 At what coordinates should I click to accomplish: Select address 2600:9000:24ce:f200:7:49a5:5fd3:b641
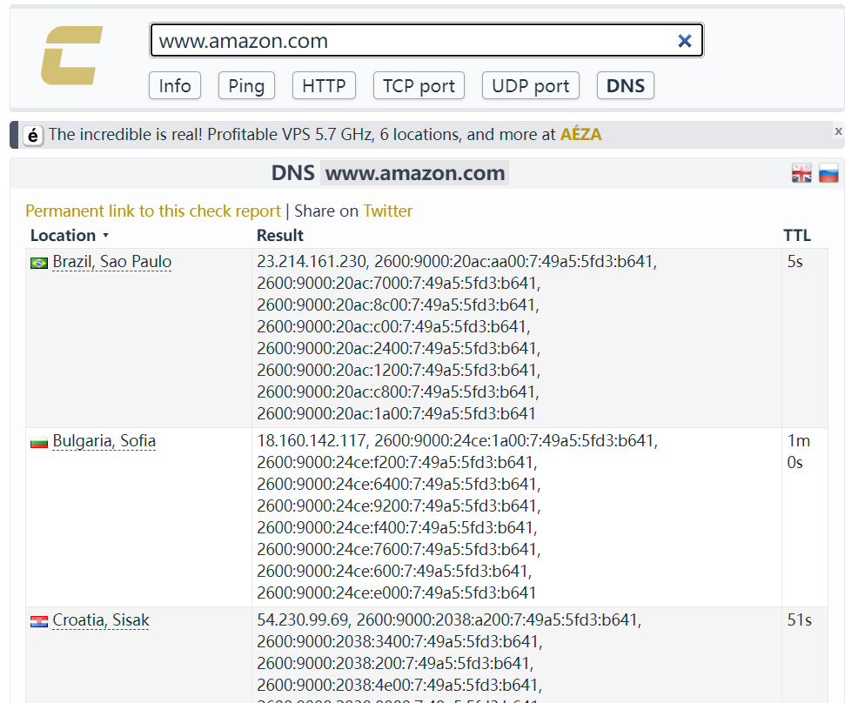[x=395, y=462]
